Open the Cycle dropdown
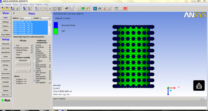 point(45,18)
